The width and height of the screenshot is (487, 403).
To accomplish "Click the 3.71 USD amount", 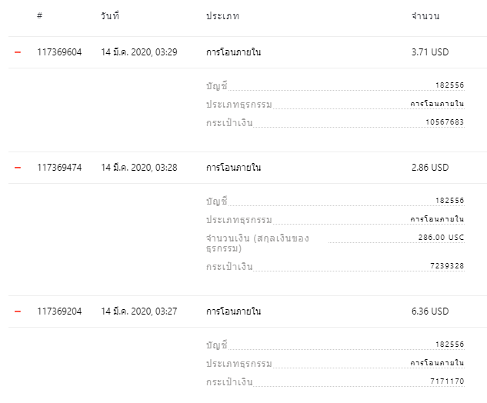I will click(430, 52).
